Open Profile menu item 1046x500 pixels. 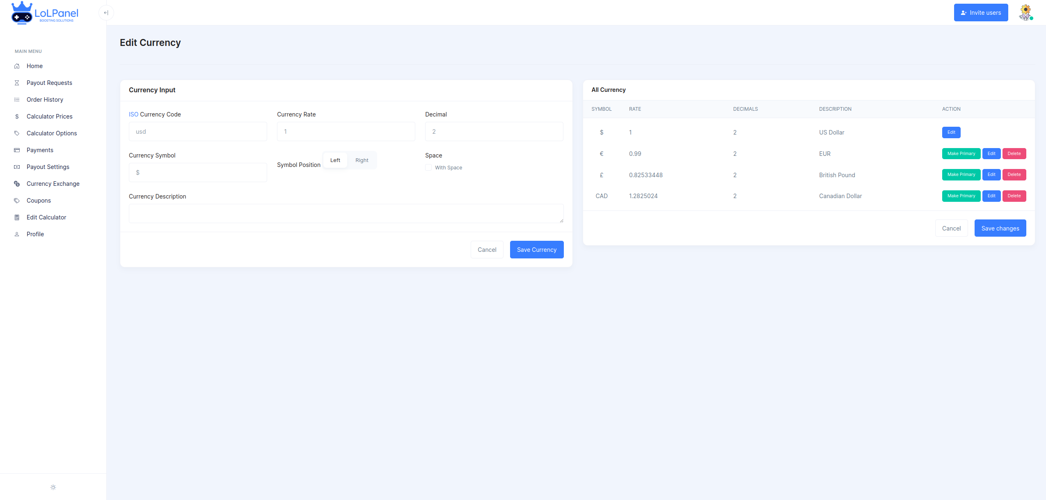35,234
